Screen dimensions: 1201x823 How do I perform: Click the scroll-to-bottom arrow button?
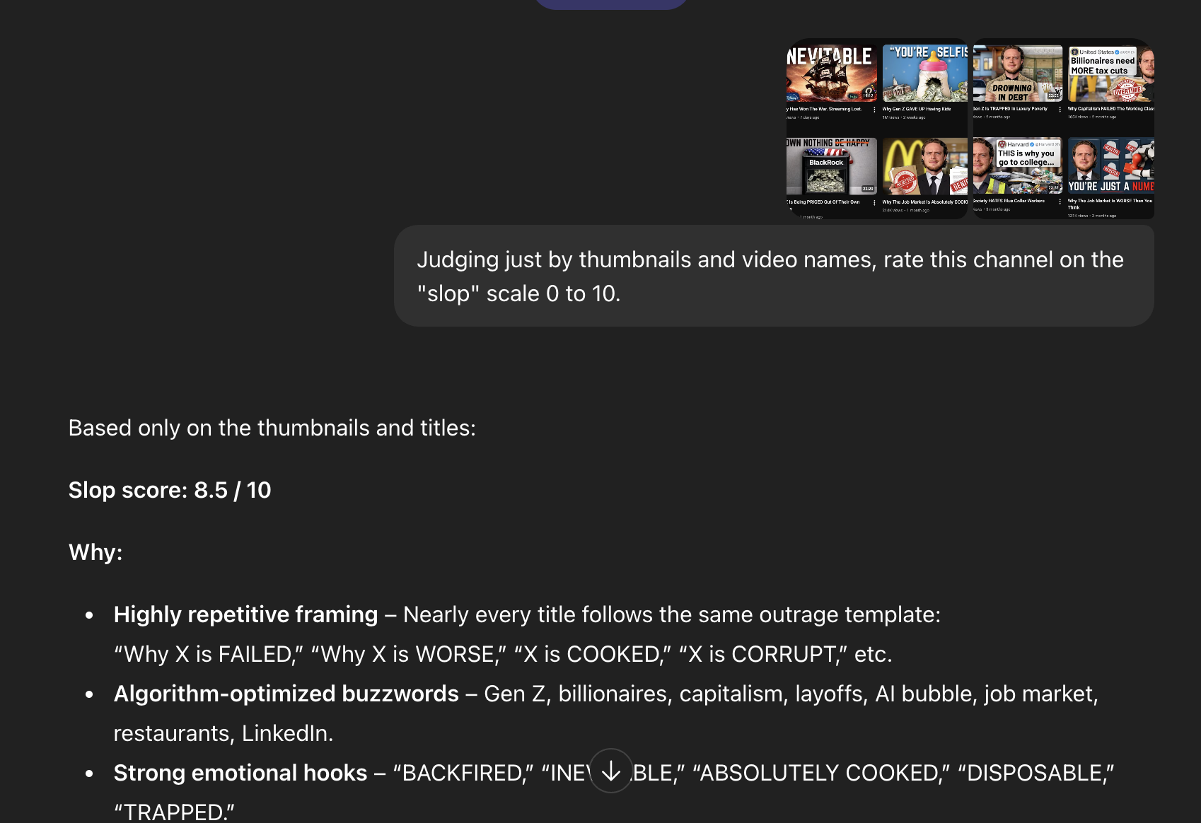(x=611, y=771)
